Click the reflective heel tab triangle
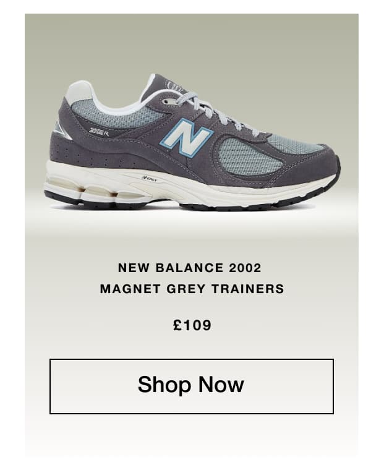 pos(62,129)
